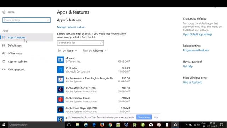Viewport: 227px width, 128px height.
Task: Click the Adobe Creative Cloud icon
Action: point(60,100)
